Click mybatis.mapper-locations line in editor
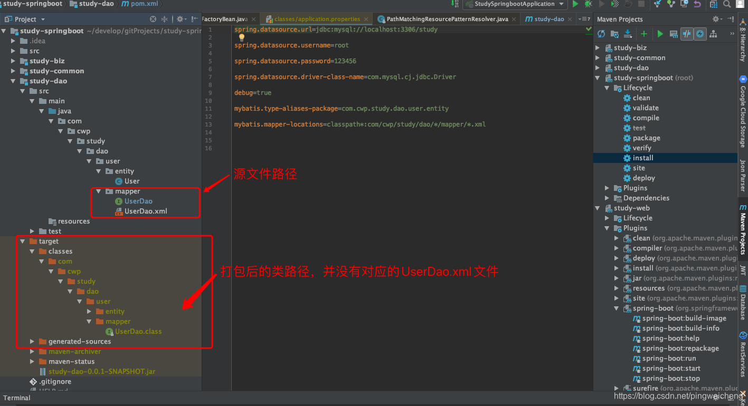 tap(360, 124)
